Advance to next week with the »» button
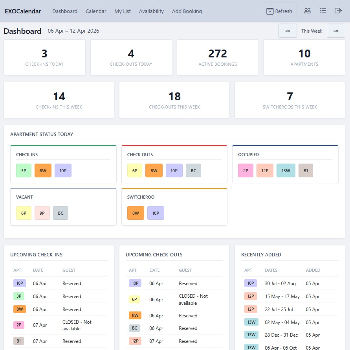The image size is (350, 350). tap(336, 30)
